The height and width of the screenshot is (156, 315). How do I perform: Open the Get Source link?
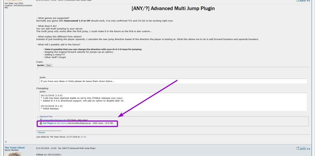point(62,123)
